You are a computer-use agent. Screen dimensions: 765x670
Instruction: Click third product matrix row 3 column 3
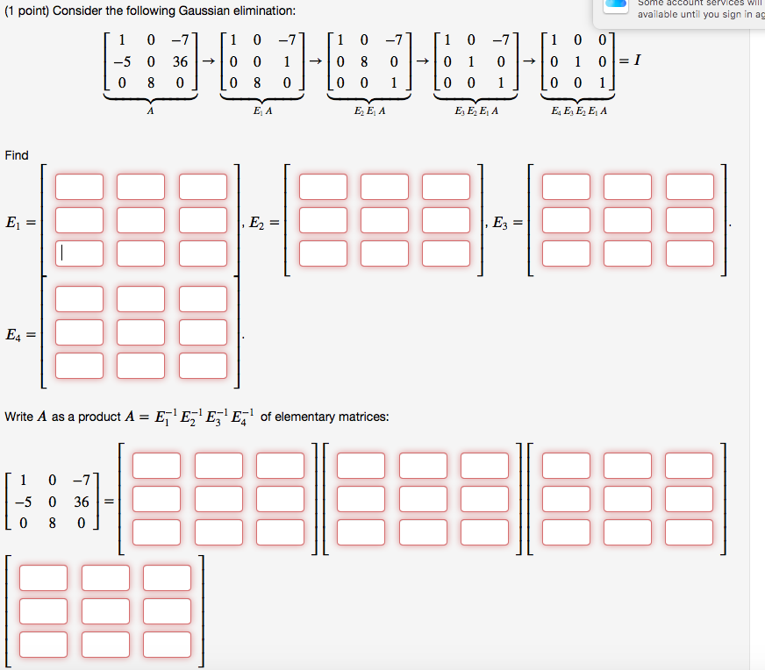[x=689, y=532]
